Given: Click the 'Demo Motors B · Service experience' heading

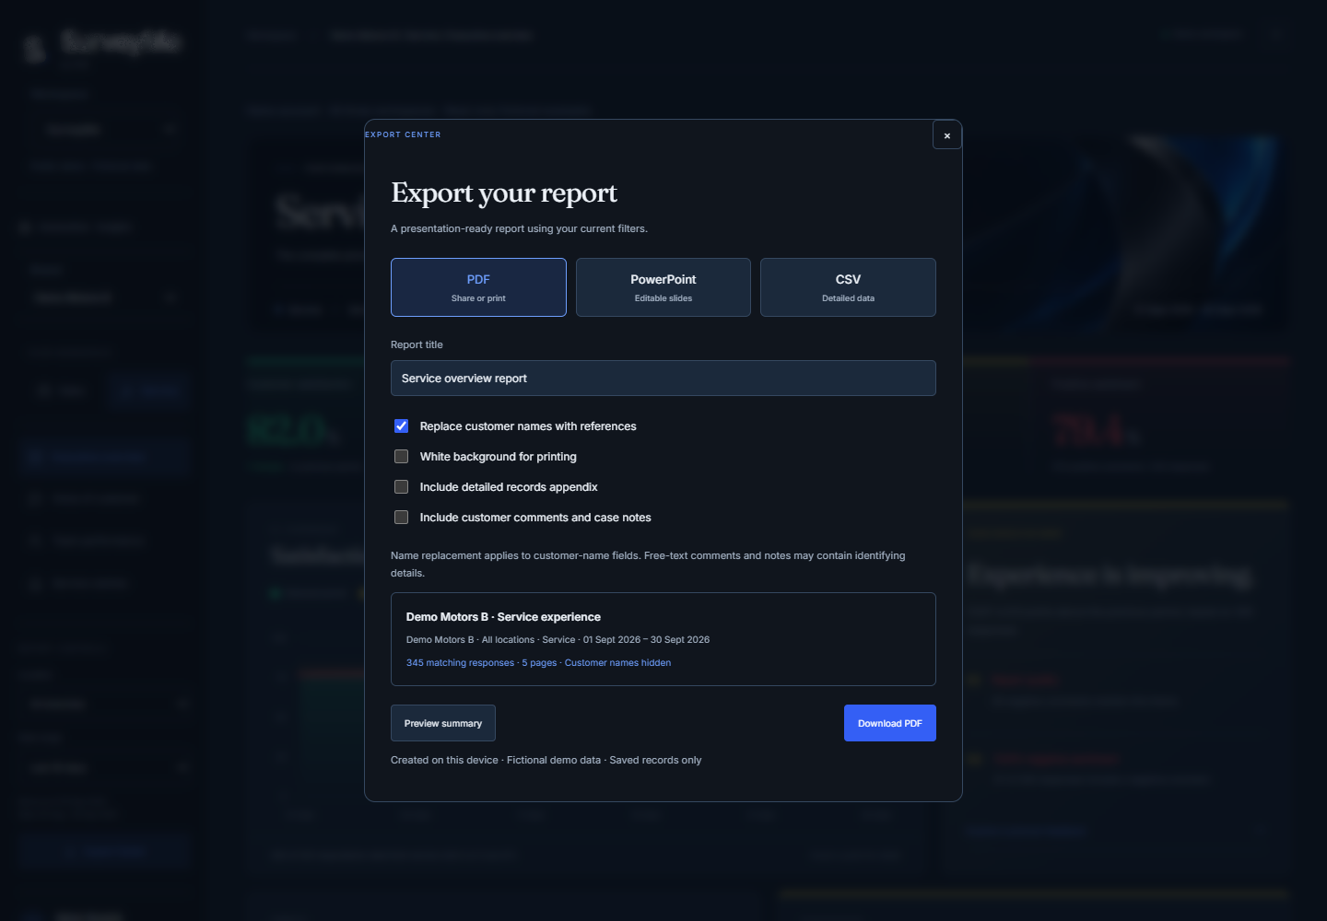Looking at the screenshot, I should [x=503, y=617].
